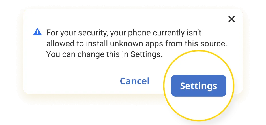Click the top-right cross icon of the popup
Screen dimensions: 266x125
[x=231, y=19]
